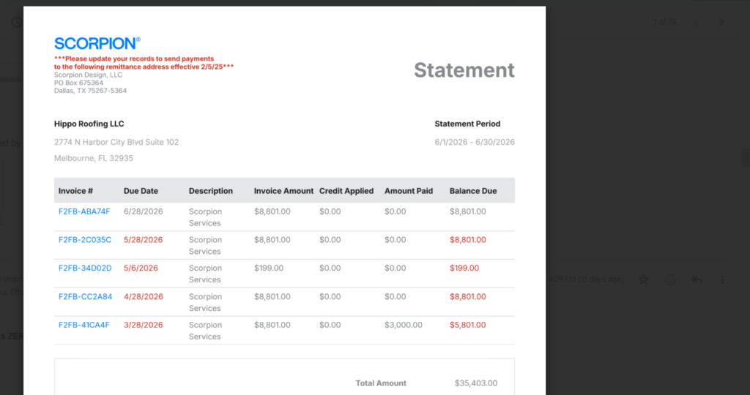The height and width of the screenshot is (395, 750).
Task: Star the email in the background mail window
Action: (x=644, y=280)
